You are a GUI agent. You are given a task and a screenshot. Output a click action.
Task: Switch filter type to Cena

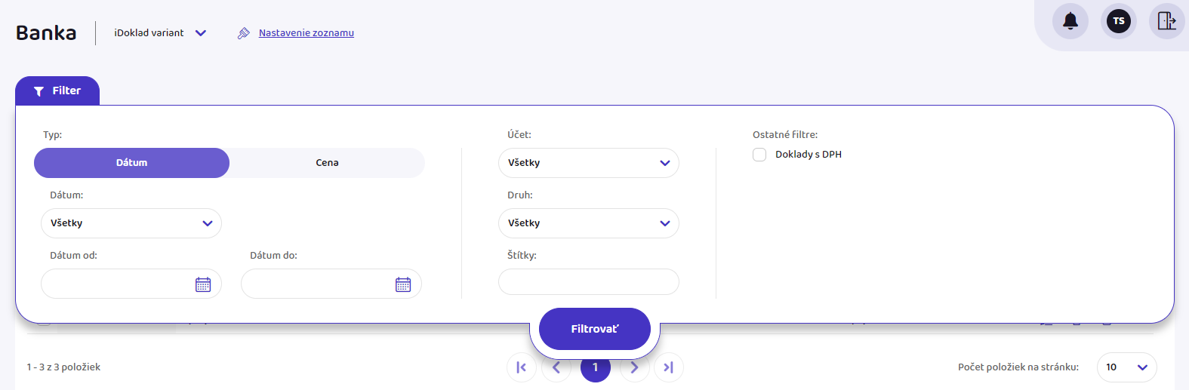click(327, 163)
